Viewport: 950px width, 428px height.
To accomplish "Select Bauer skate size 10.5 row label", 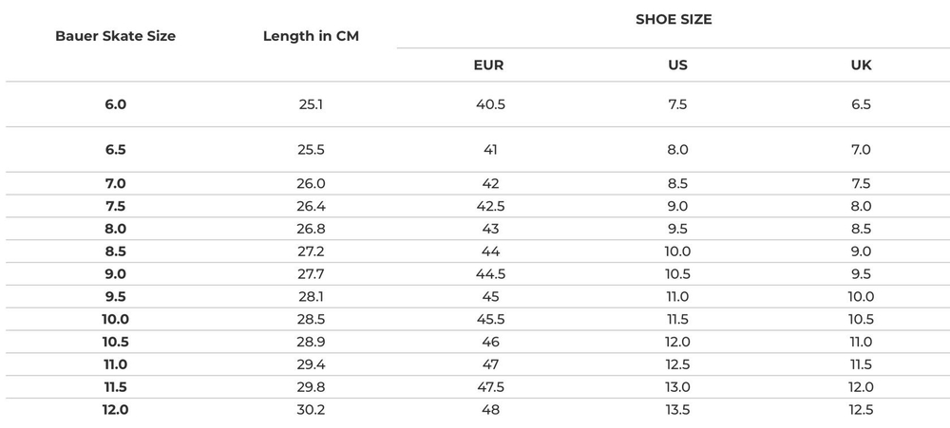I will point(115,342).
